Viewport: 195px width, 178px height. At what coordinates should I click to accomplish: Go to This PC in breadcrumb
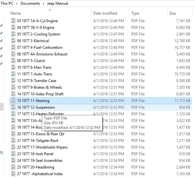coord(7,3)
